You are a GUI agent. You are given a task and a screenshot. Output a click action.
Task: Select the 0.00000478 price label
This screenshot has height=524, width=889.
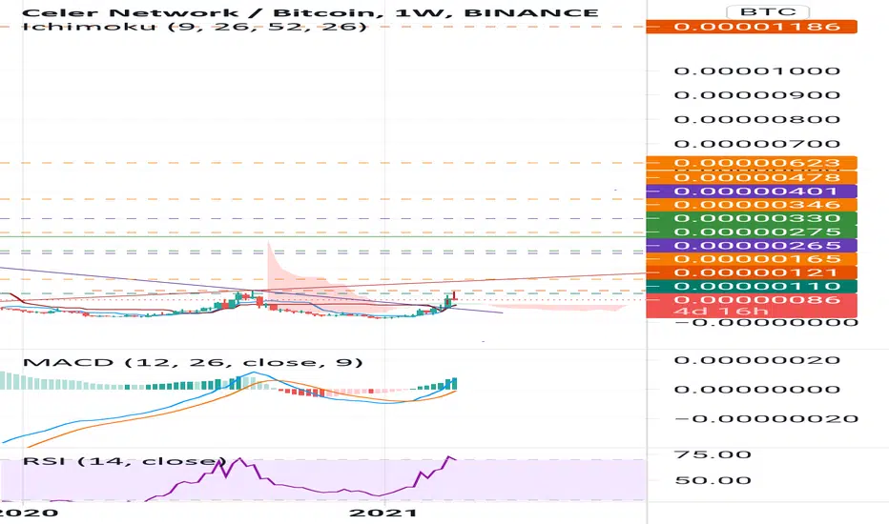752,177
